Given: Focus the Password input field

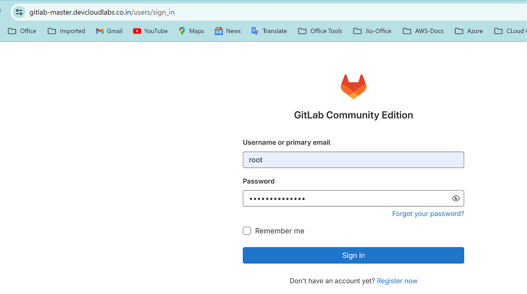Looking at the screenshot, I should (354, 198).
